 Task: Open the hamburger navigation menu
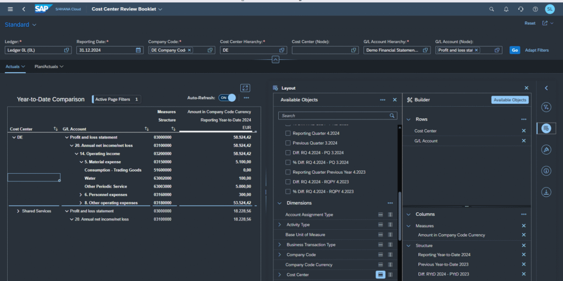pos(10,9)
